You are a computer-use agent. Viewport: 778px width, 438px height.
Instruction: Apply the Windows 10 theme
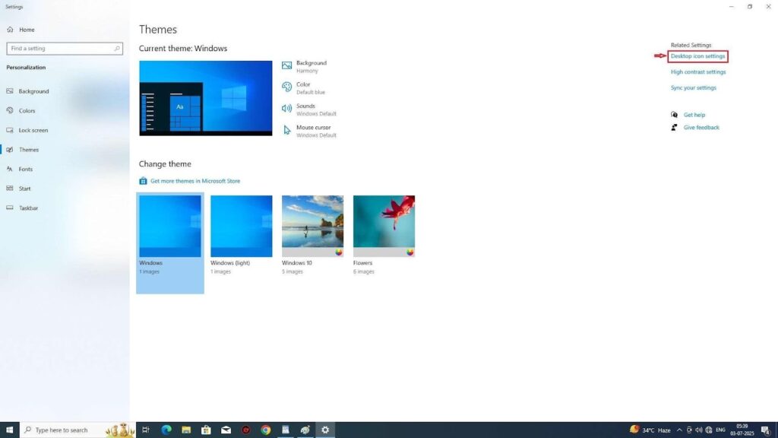[312, 226]
